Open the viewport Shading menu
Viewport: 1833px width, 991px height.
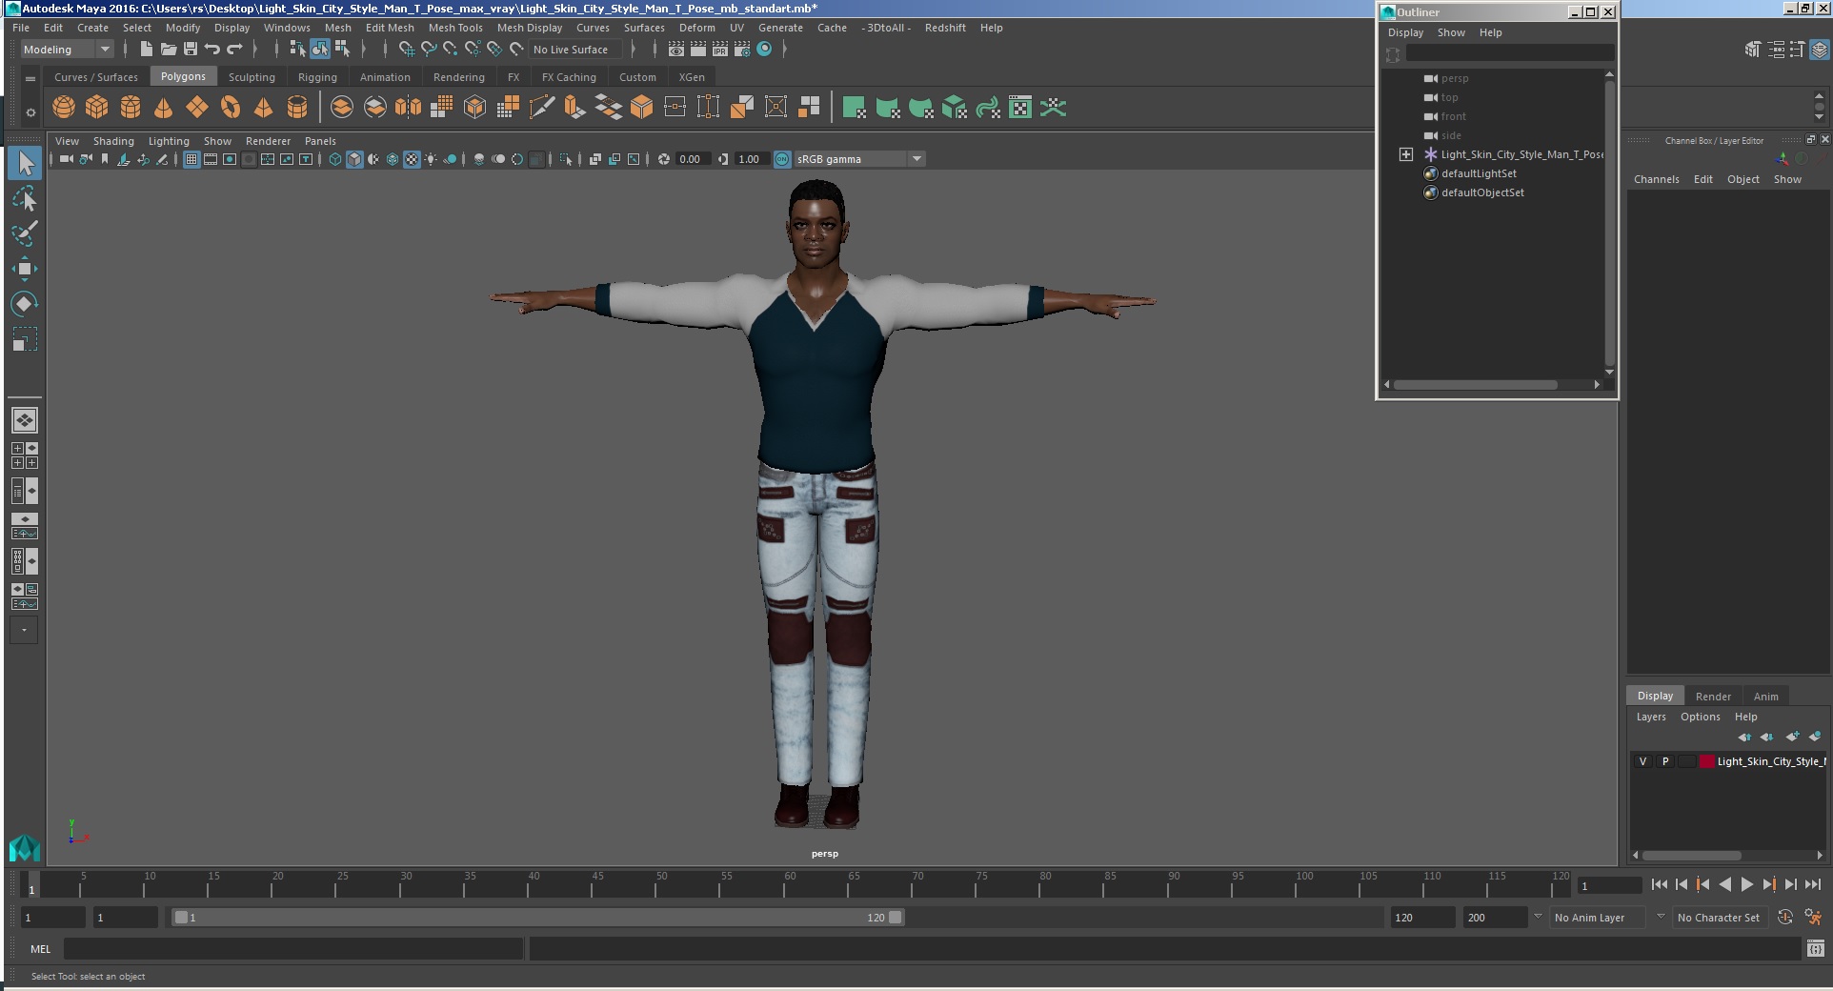[113, 141]
